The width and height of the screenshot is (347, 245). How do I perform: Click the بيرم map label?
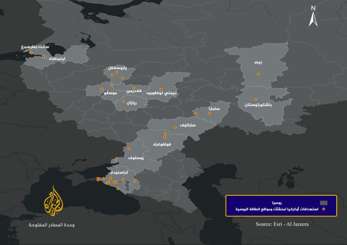coord(258,62)
